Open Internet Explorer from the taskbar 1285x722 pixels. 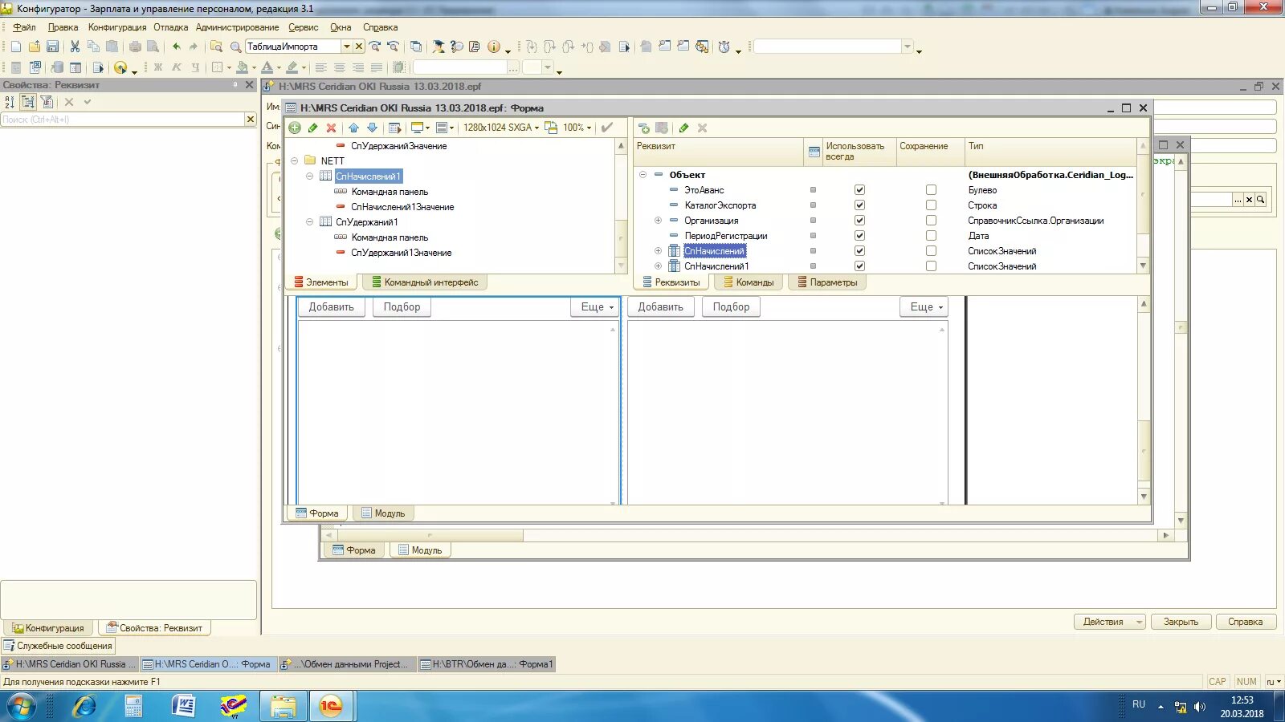click(84, 706)
